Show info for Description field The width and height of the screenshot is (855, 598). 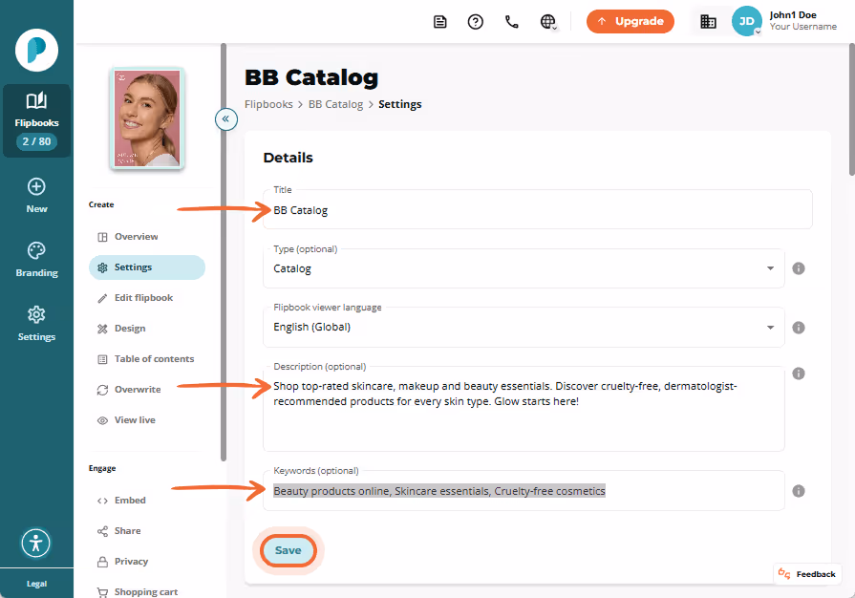pyautogui.click(x=799, y=374)
